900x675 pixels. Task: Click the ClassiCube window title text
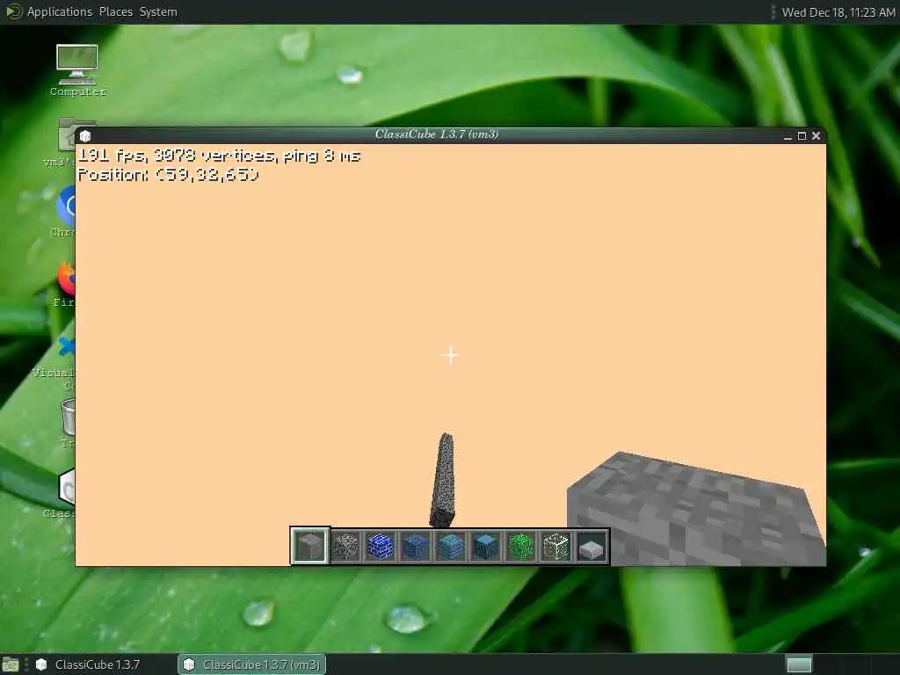(x=436, y=134)
